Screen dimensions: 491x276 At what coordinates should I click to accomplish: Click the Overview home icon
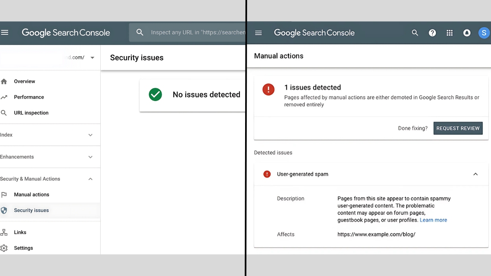(x=4, y=81)
